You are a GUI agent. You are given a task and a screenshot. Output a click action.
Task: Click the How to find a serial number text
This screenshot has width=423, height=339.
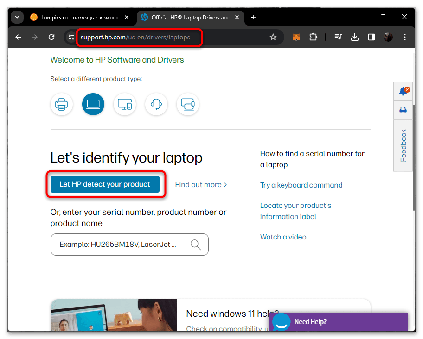click(312, 159)
